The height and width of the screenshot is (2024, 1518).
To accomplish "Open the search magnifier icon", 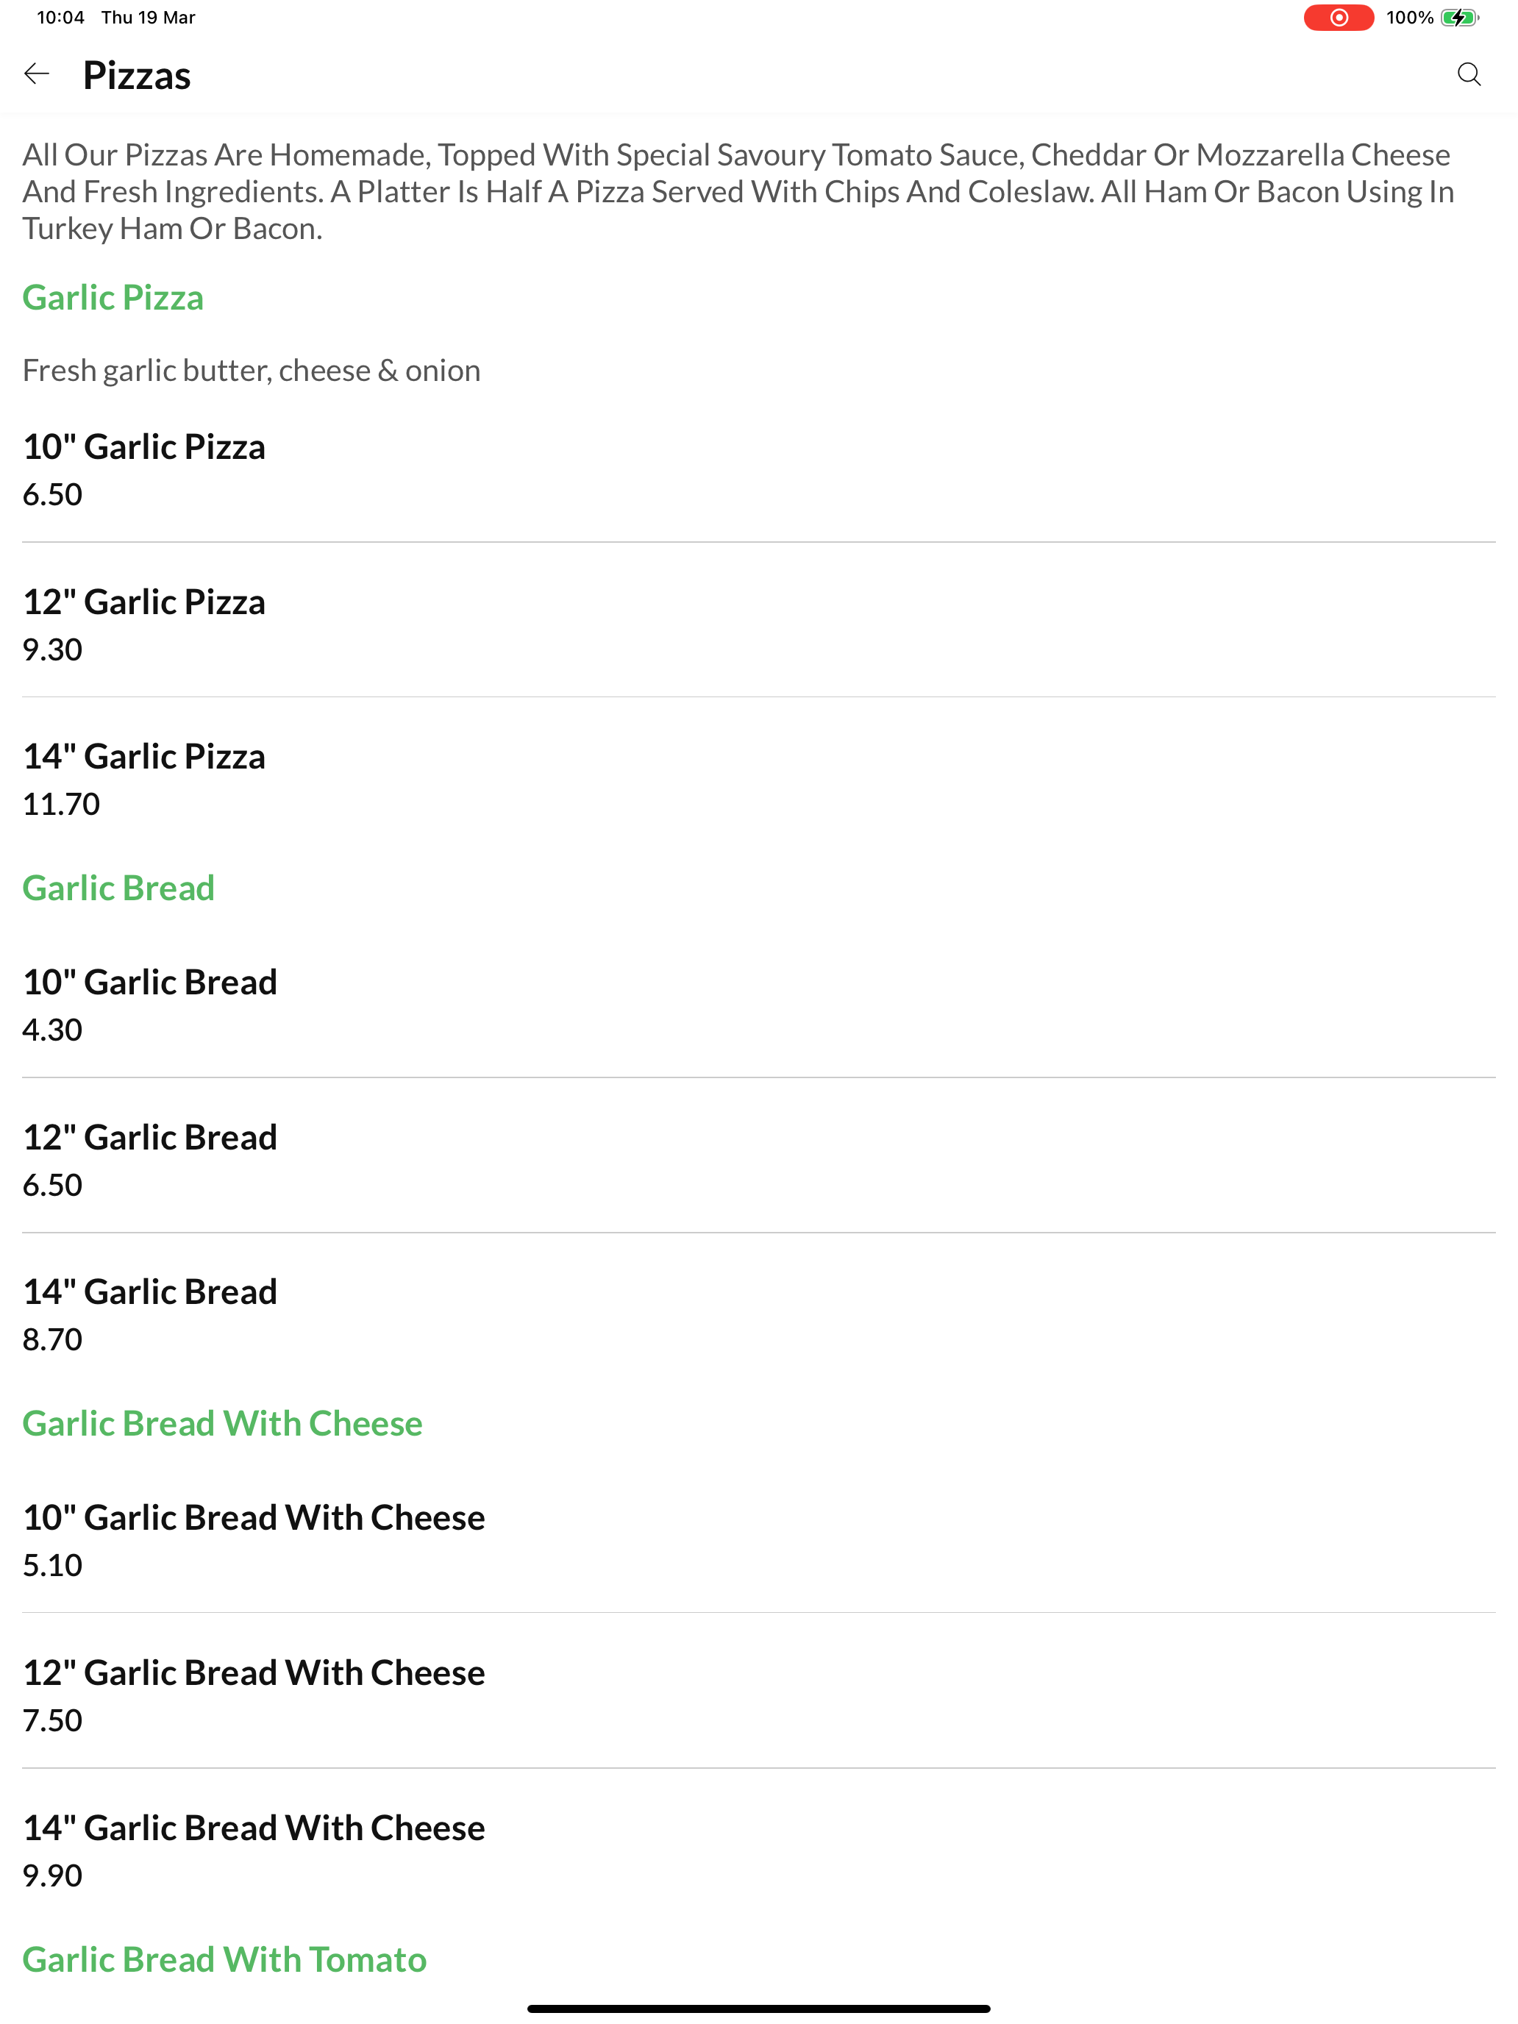I will (1469, 74).
